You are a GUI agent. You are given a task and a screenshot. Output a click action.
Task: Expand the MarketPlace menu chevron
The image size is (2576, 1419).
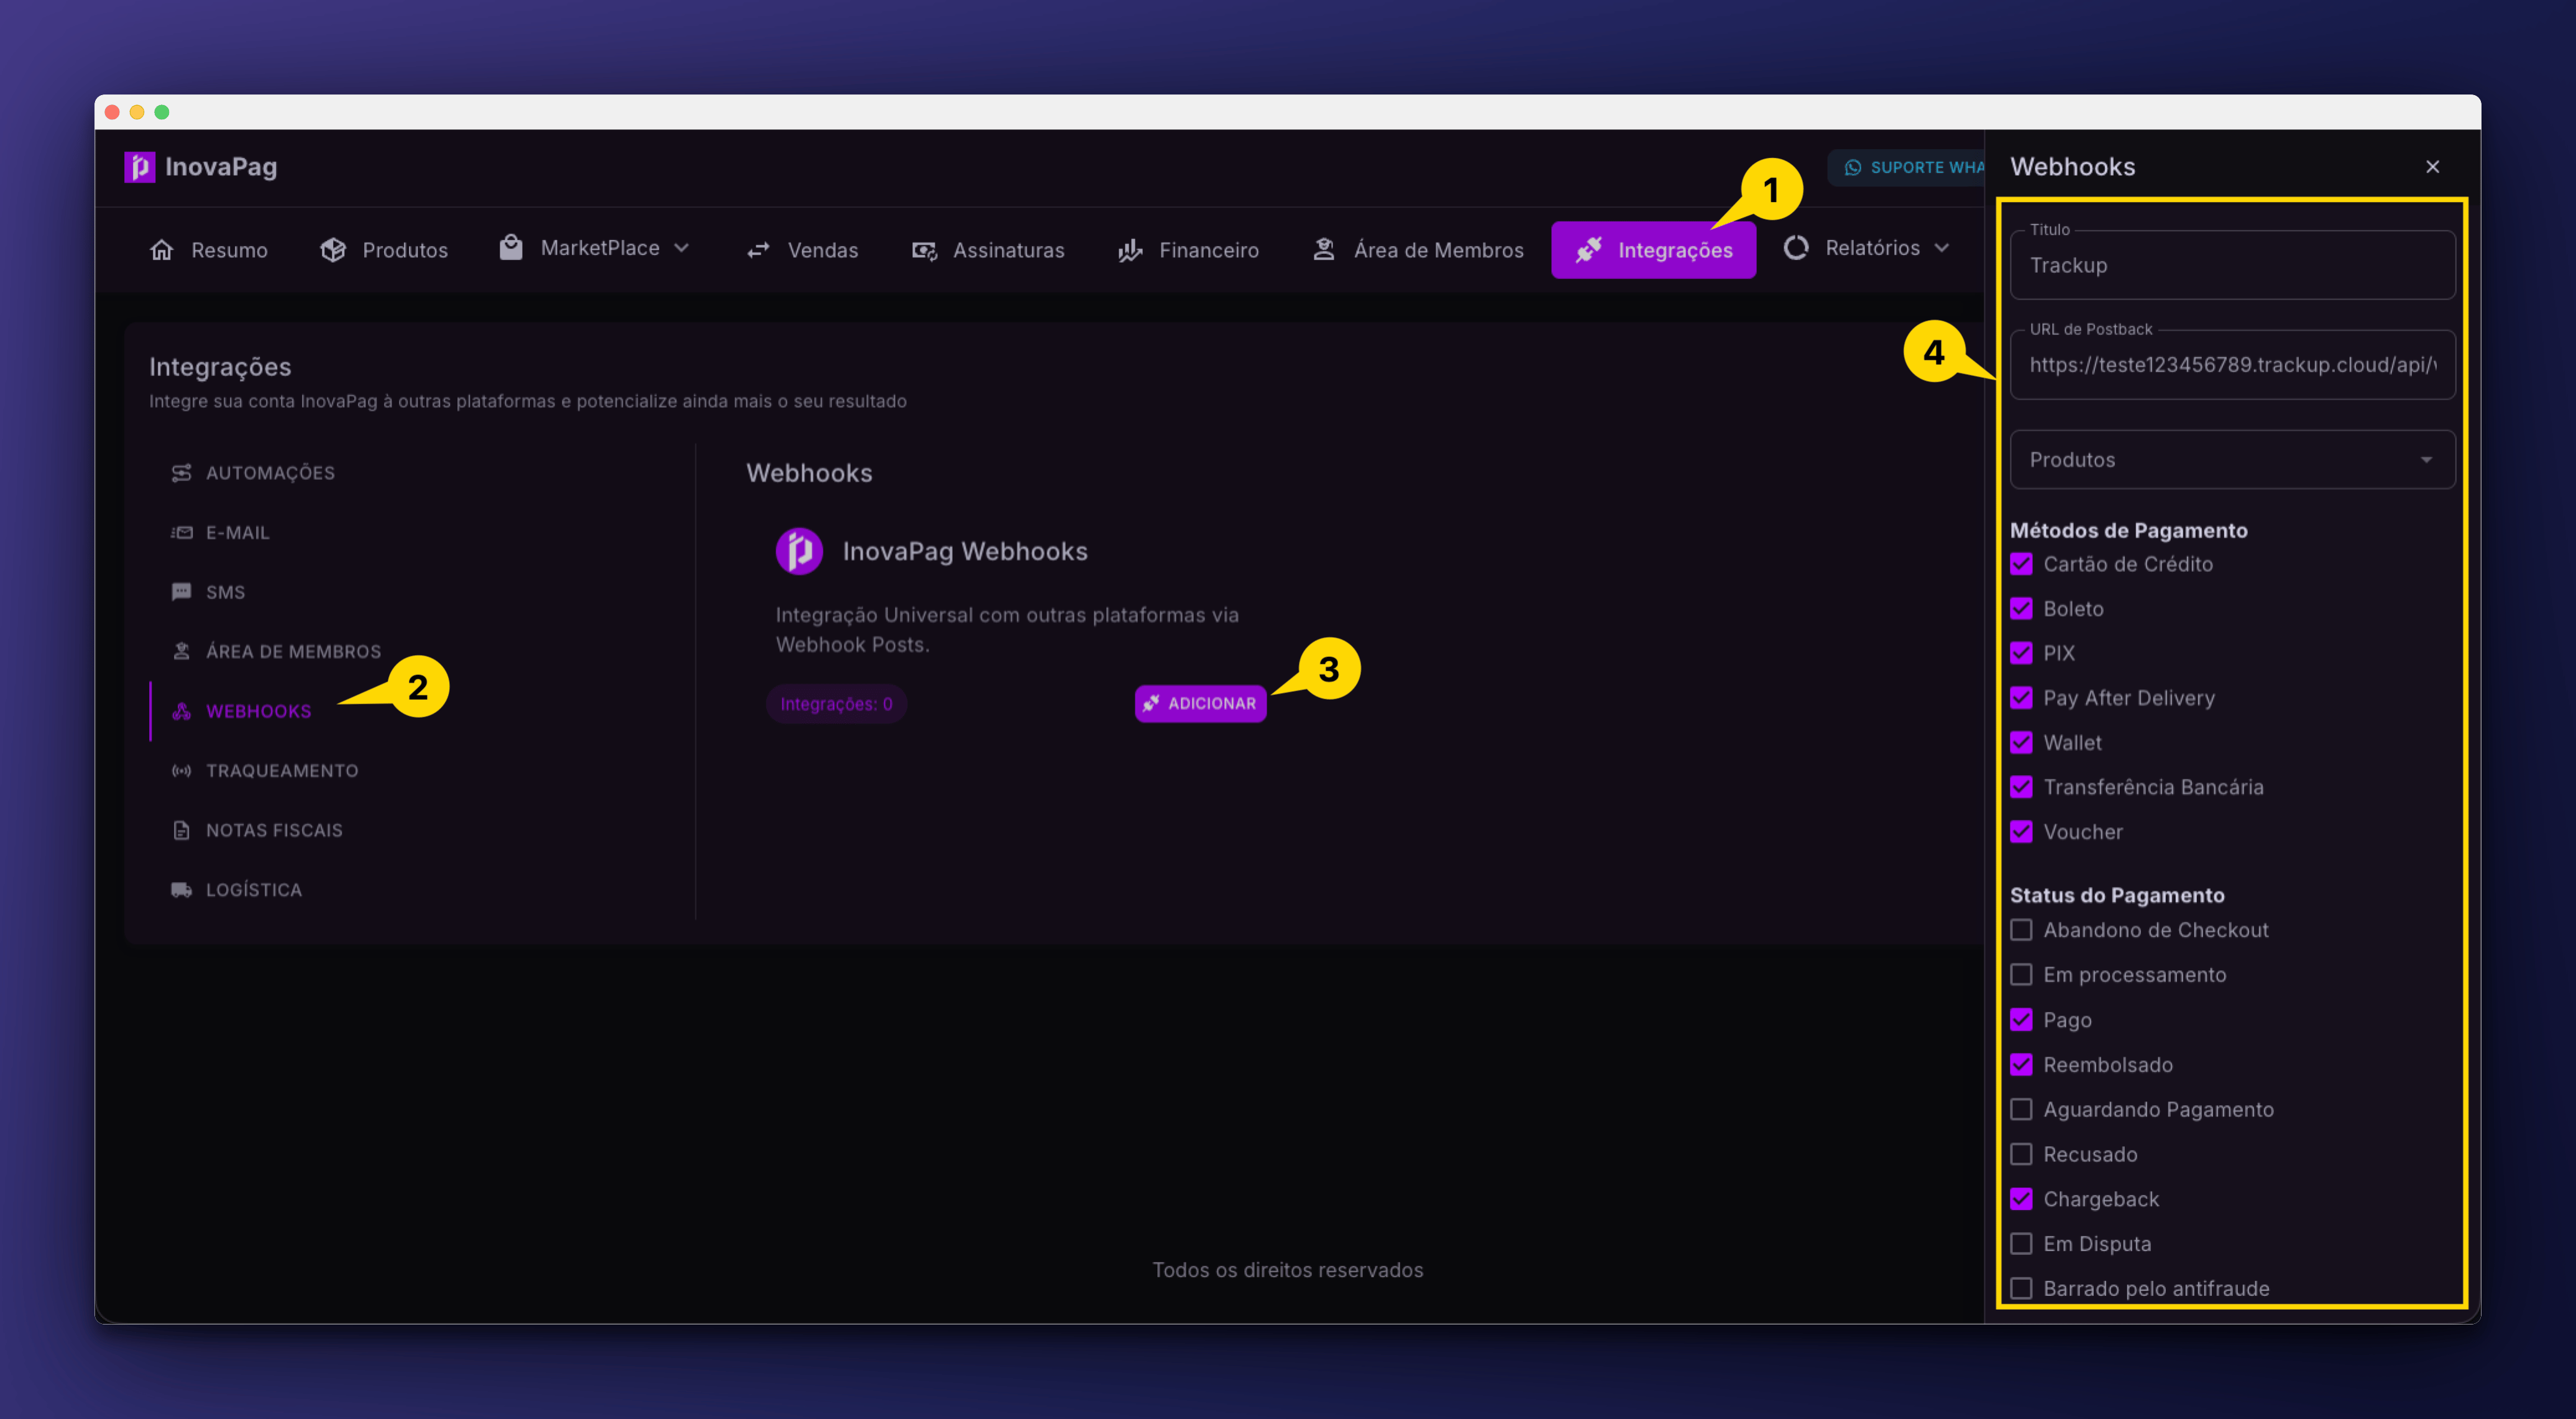(x=682, y=248)
